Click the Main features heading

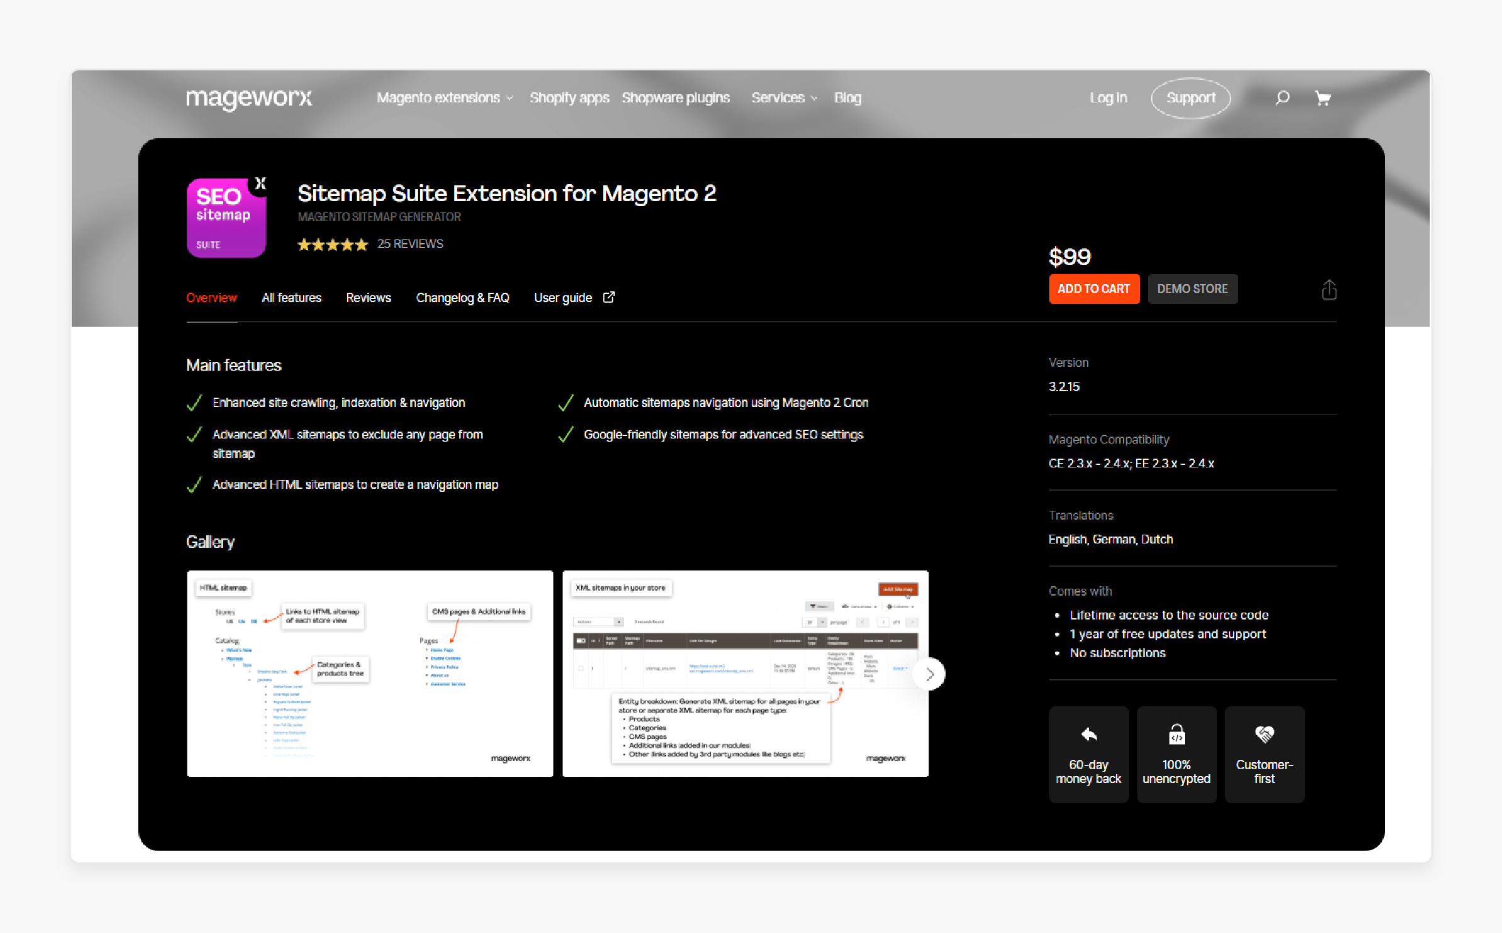pos(234,366)
